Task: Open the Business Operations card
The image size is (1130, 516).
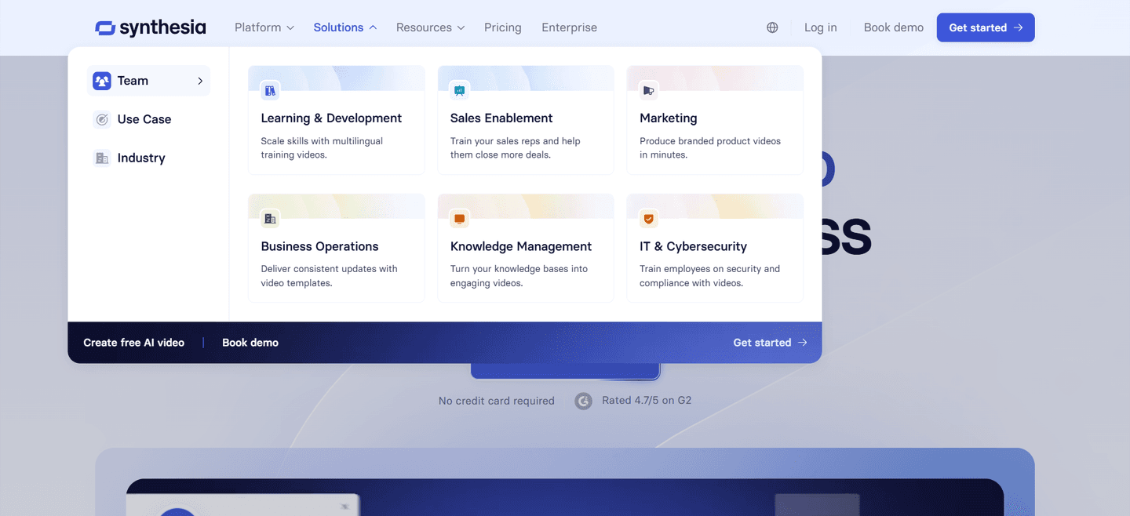Action: click(x=337, y=248)
